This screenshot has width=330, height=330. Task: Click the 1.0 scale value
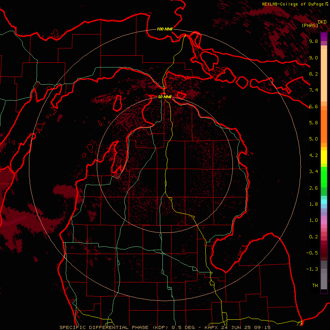(313, 220)
